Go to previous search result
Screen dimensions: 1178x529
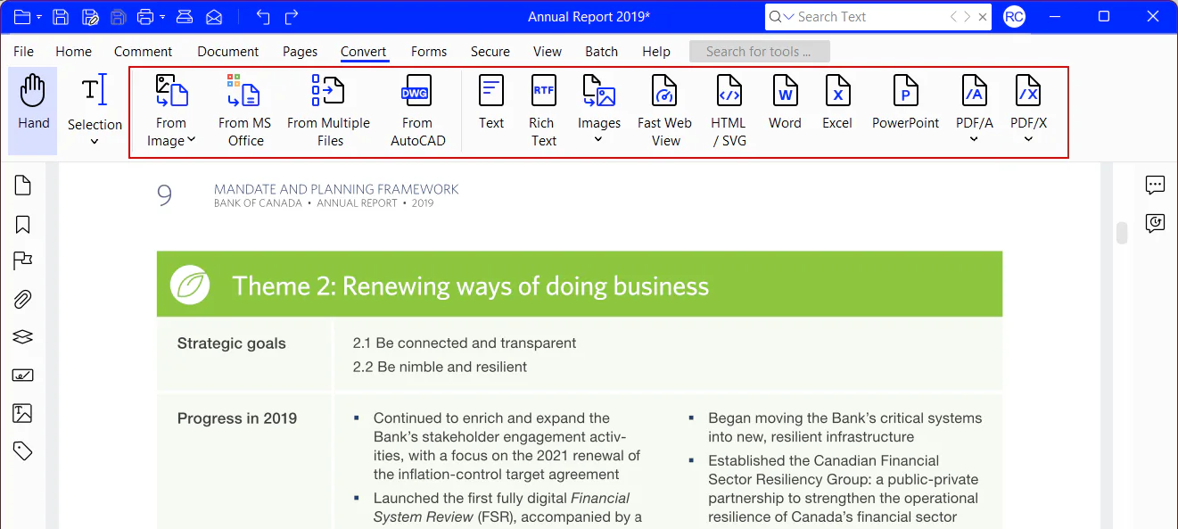(x=954, y=17)
